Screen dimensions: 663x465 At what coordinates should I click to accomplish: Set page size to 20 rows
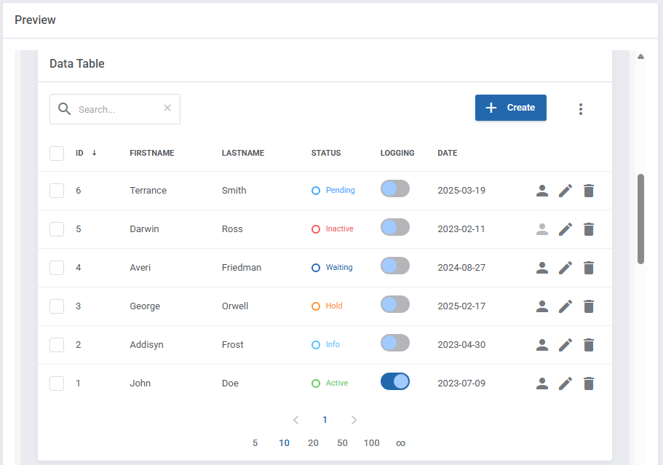[313, 443]
